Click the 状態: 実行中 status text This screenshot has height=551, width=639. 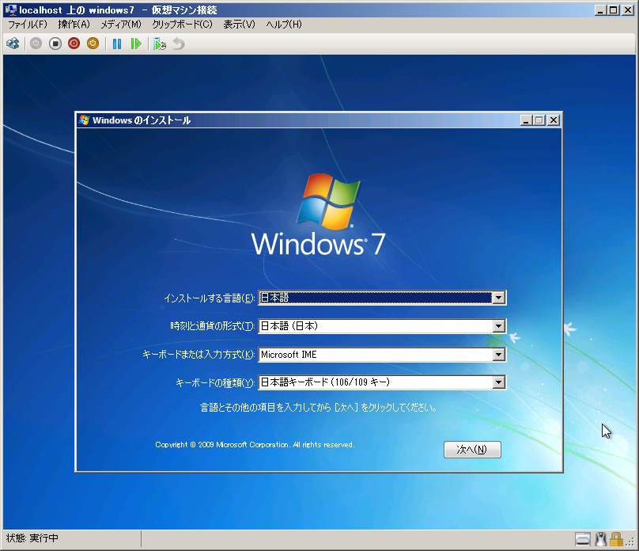click(32, 538)
